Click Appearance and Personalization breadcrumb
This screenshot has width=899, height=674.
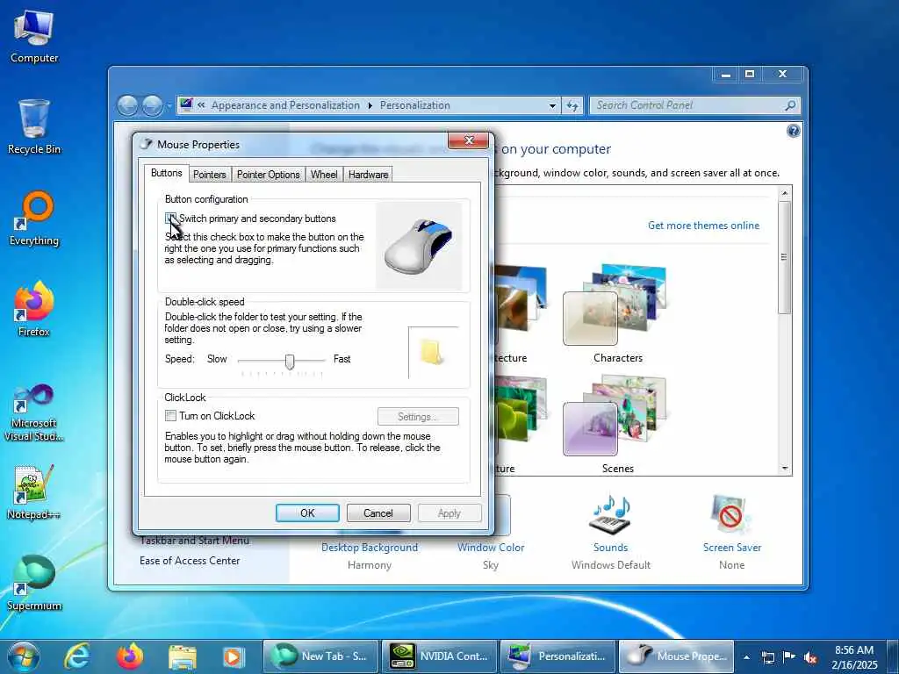(285, 105)
